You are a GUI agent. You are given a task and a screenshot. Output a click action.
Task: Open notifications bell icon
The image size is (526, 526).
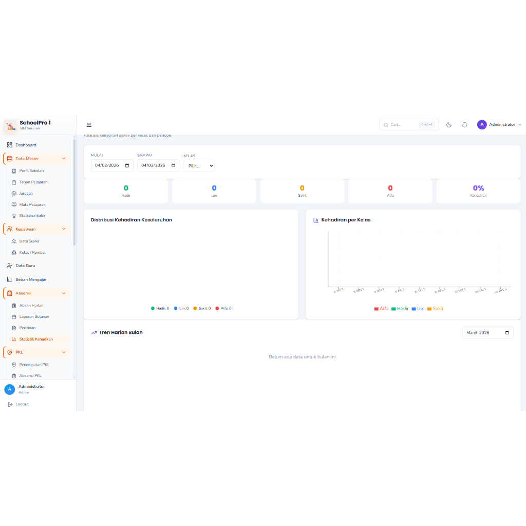(464, 125)
